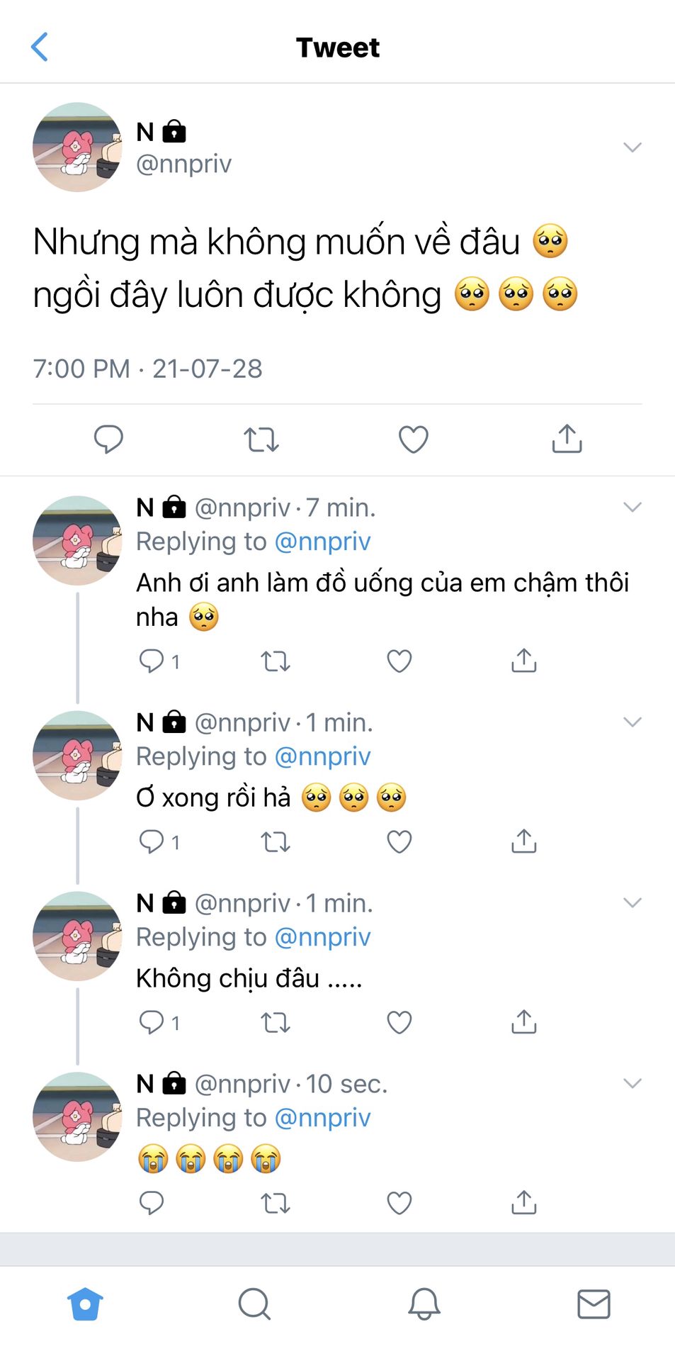Open the Search tab

pos(254,1304)
